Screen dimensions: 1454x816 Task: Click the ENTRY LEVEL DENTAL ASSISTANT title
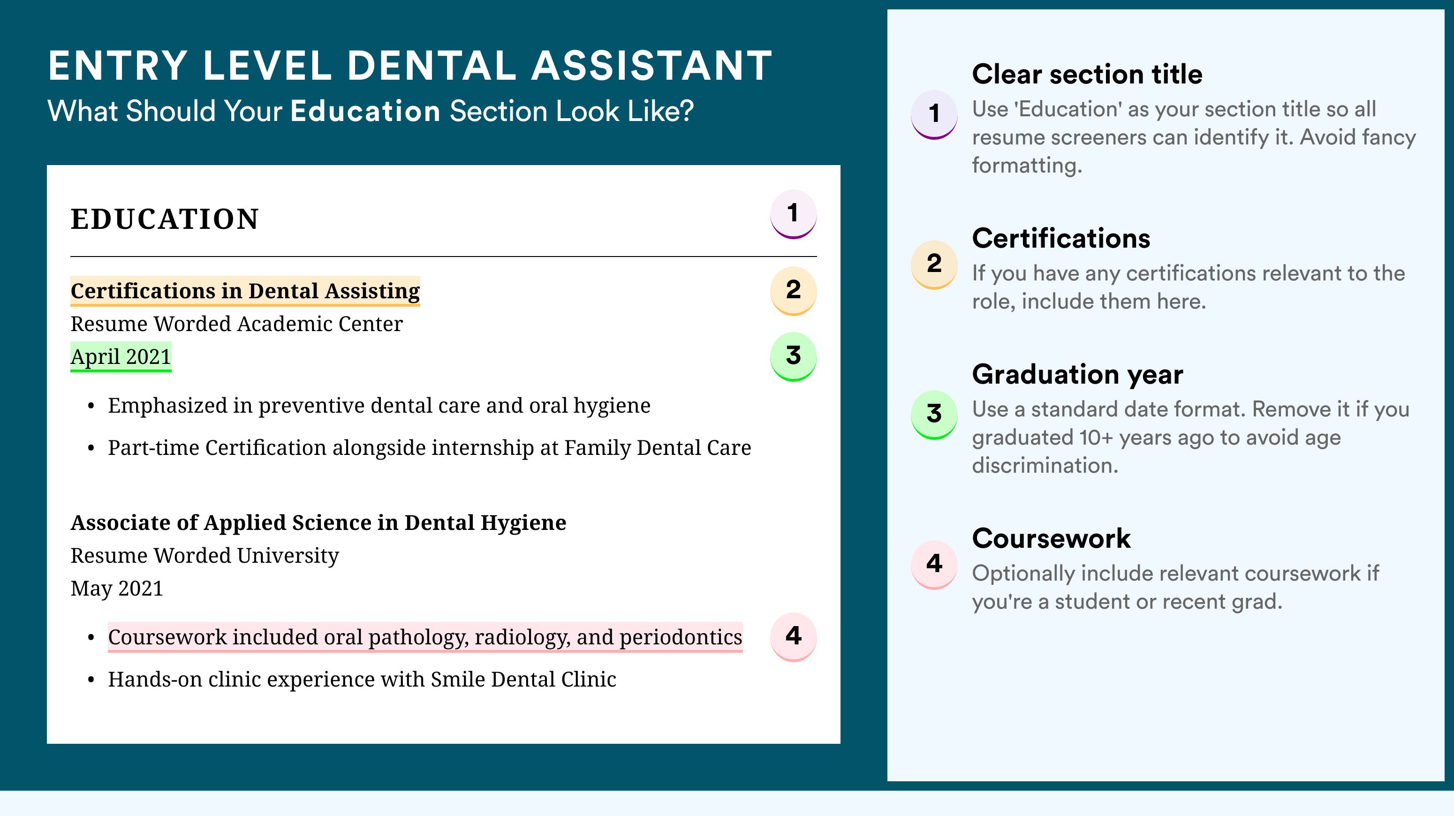coord(410,66)
